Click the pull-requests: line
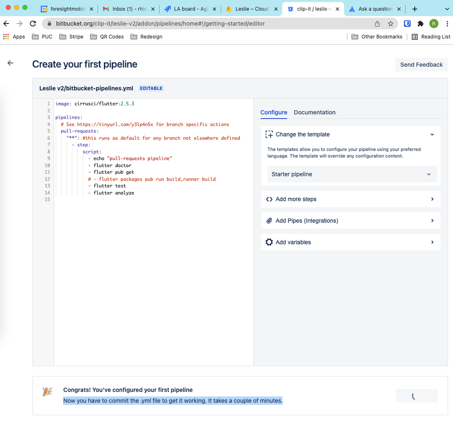Viewport: 453px width, 425px height. [x=79, y=131]
